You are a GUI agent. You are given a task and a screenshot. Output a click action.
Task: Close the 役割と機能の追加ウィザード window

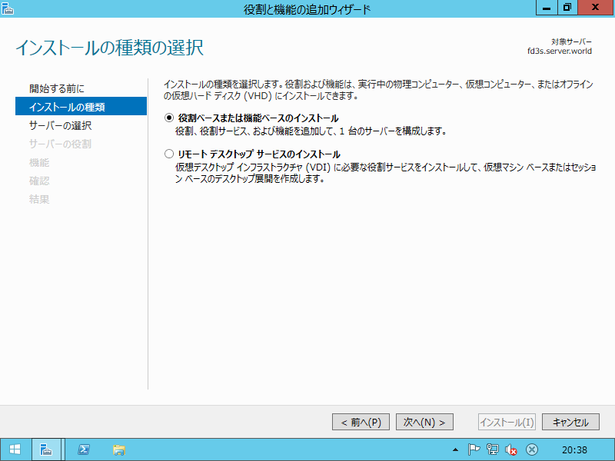tap(596, 8)
